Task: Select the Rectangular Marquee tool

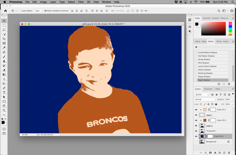Action: pos(4,25)
